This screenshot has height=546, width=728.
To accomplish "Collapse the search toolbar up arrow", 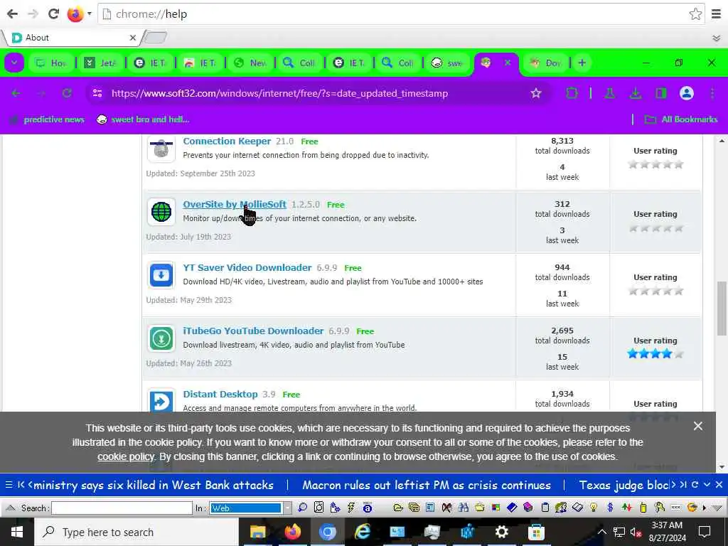I will pyautogui.click(x=10, y=508).
